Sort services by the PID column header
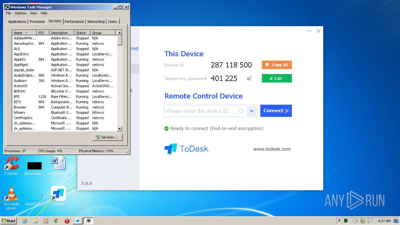 coord(43,32)
